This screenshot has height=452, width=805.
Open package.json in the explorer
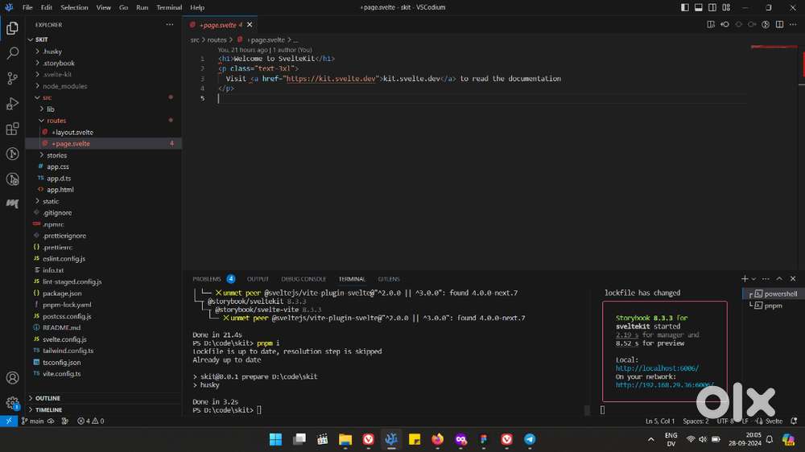(61, 293)
